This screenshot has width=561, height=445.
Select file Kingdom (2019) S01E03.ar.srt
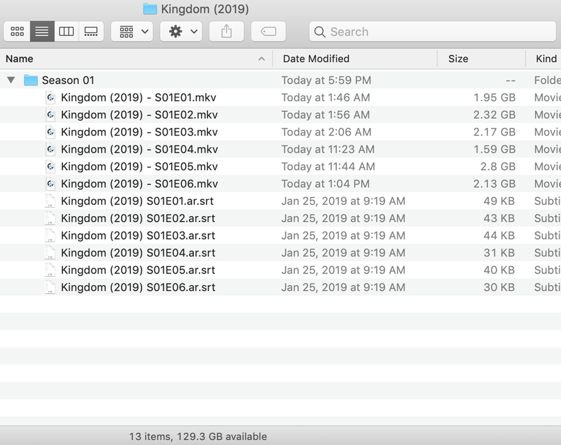138,235
